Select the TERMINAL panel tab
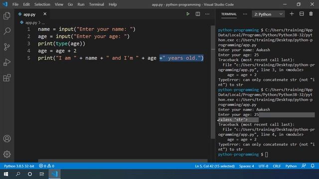Viewport: 319px width, 179px height. 229,14
